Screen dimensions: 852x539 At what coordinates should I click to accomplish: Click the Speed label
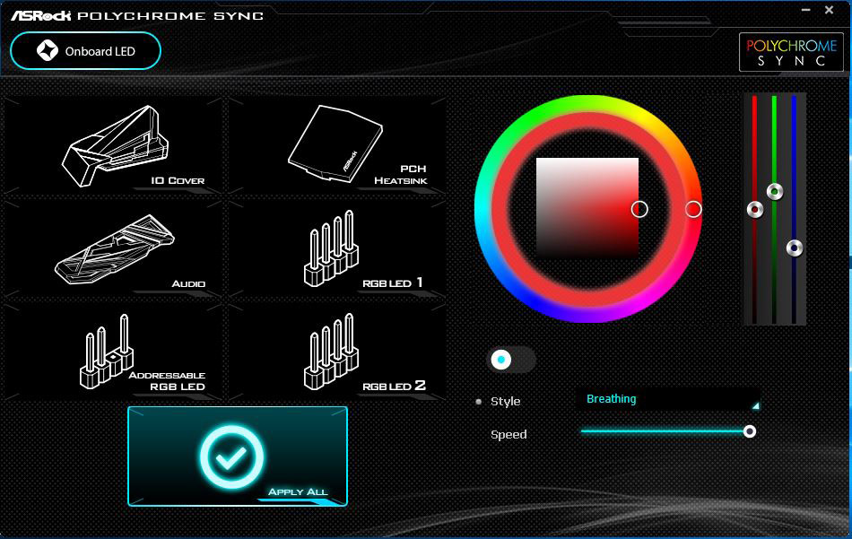509,435
